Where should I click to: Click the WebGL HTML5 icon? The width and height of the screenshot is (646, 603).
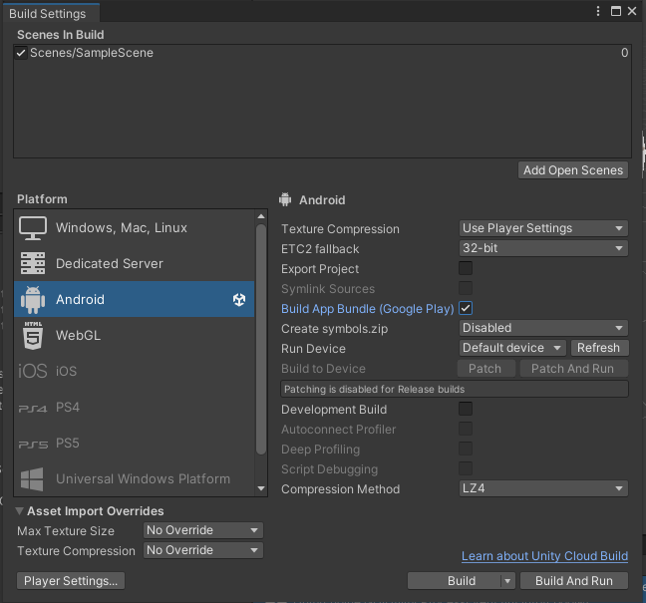coord(33,336)
